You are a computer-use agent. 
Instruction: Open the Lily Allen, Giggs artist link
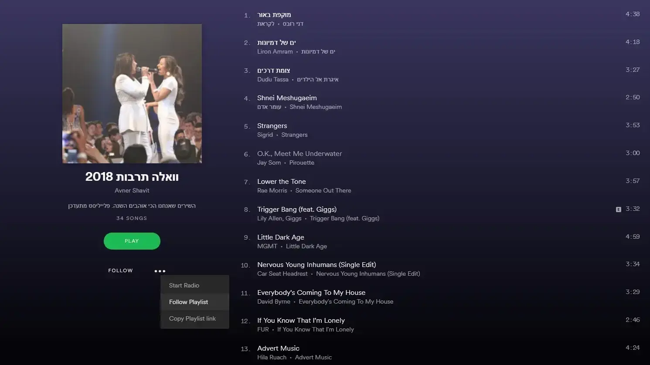[279, 218]
